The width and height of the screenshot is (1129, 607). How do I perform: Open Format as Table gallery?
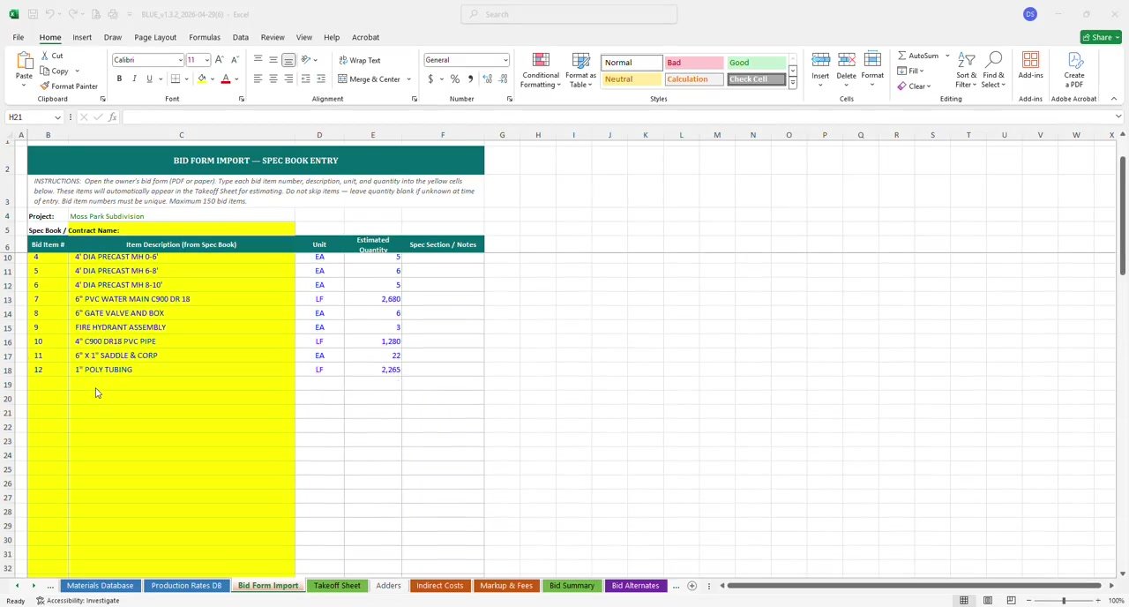click(x=580, y=70)
